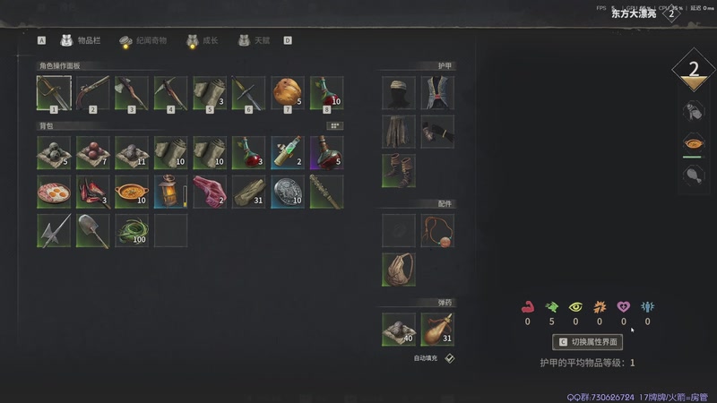The image size is (717, 403).
Task: Select the shovel in the backpack
Action: (x=93, y=231)
